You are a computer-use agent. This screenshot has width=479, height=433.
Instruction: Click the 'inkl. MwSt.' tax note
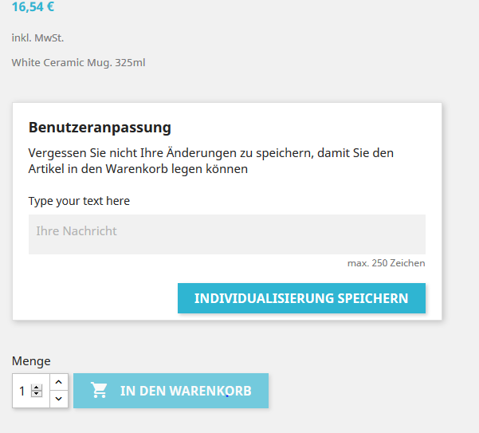[37, 37]
